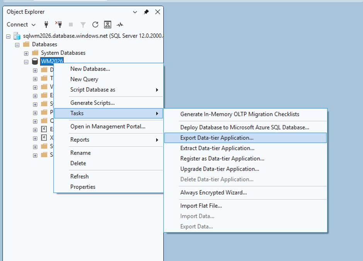Viewport: 363px width, 261px height.
Task: Click the Filter funnel icon
Action: [x=83, y=25]
